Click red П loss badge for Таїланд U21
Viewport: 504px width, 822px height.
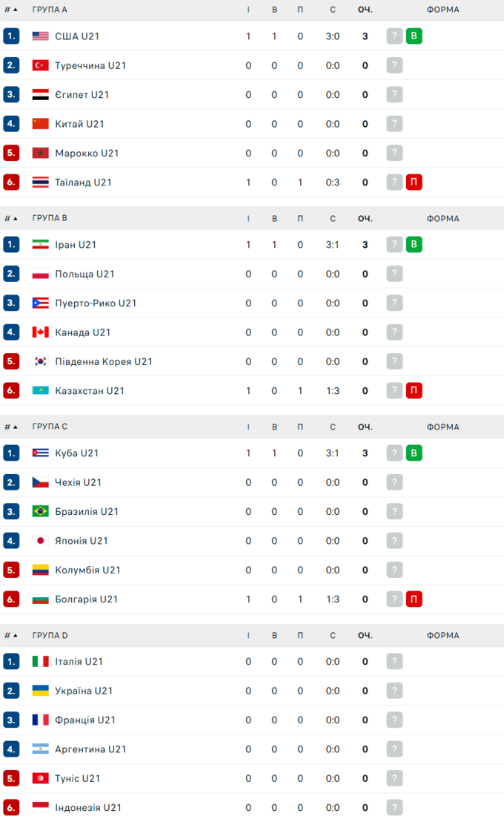(x=414, y=182)
